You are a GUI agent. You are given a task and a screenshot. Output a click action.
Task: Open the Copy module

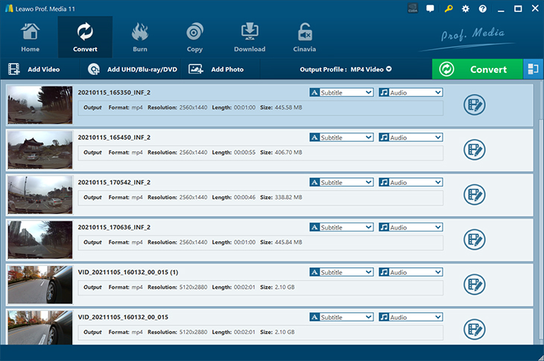click(194, 37)
